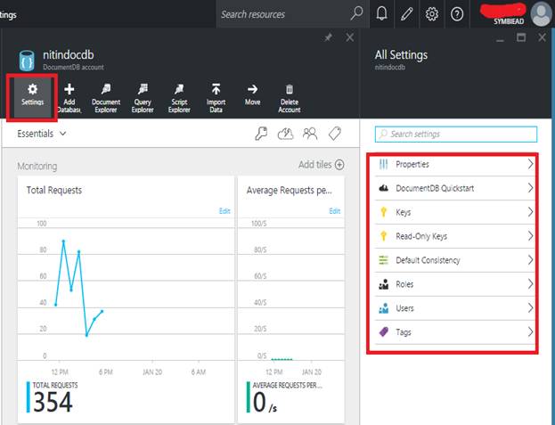Open notifications bell in top bar
The width and height of the screenshot is (555, 425).
coord(381,13)
